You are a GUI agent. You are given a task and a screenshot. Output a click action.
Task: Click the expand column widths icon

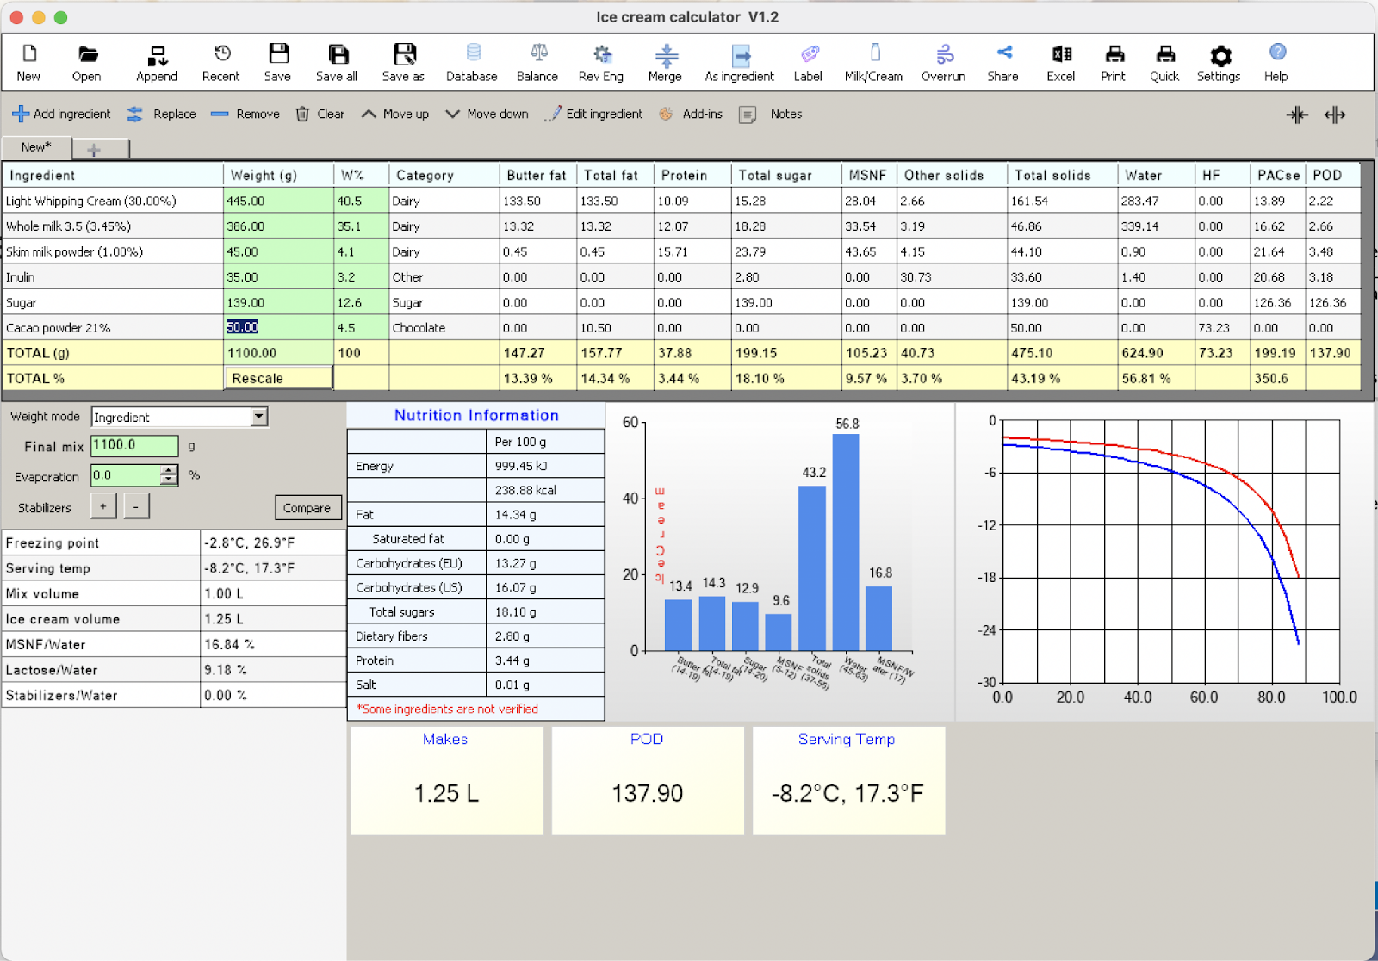[x=1335, y=115]
